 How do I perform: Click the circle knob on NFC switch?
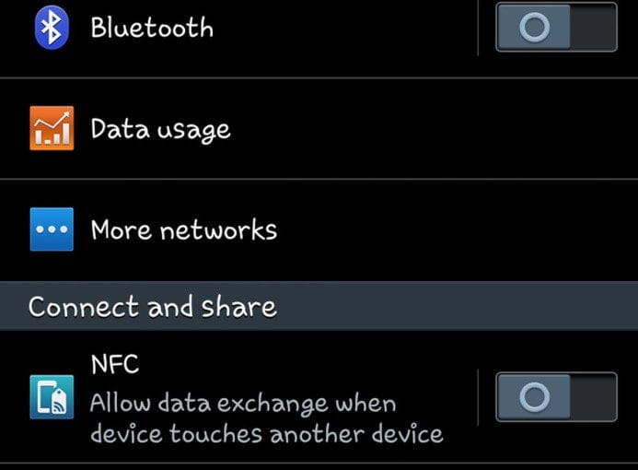pos(534,396)
